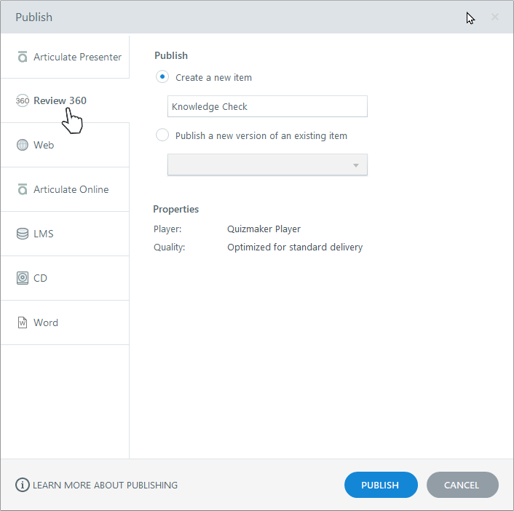Switch to the Articulate Online tab
Screen dimensions: 514x511
pos(71,189)
